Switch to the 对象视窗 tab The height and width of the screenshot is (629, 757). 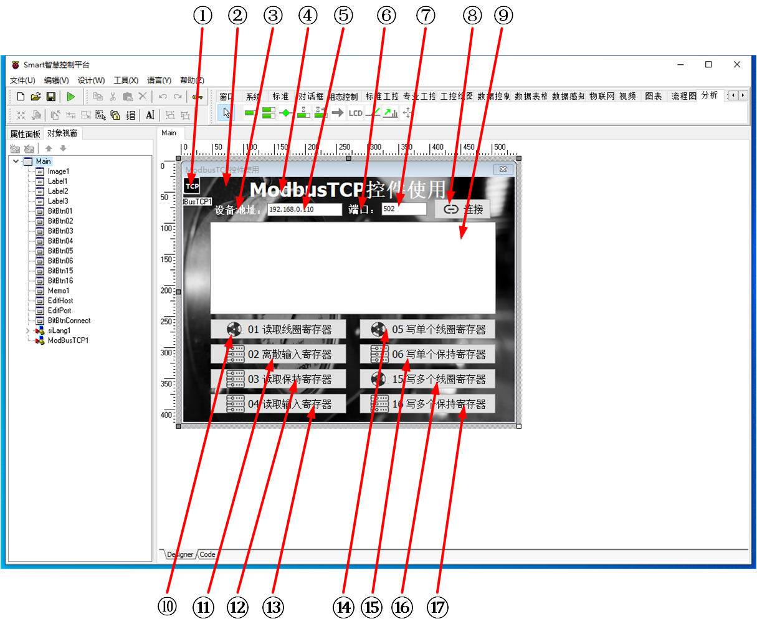point(62,133)
